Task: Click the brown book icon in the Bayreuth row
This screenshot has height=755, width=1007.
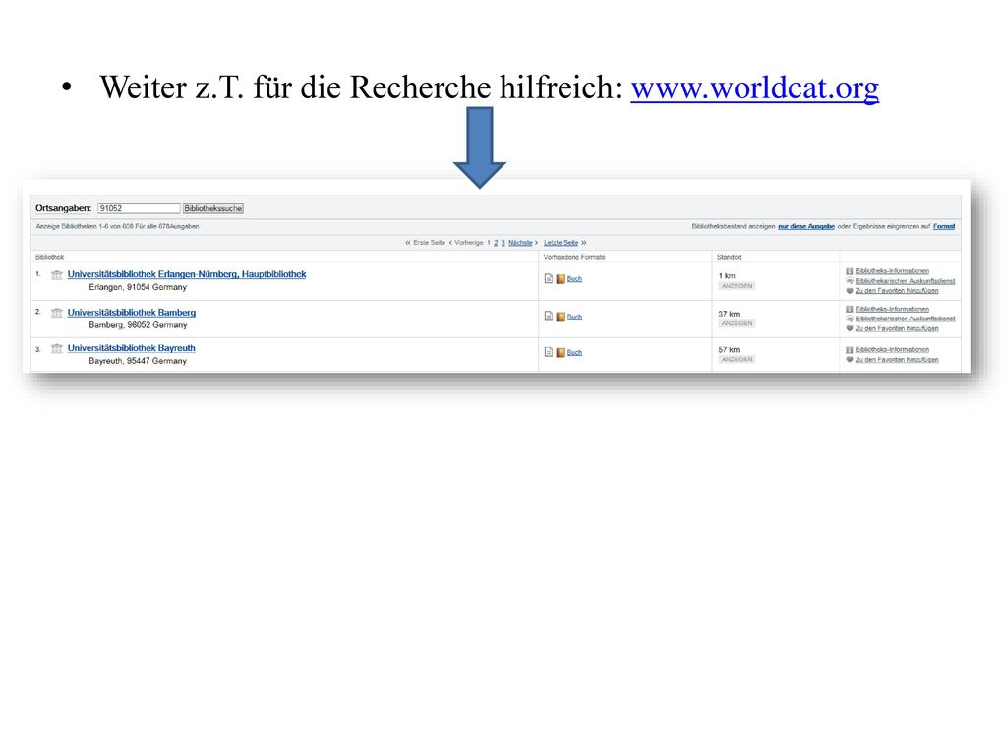Action: click(561, 353)
